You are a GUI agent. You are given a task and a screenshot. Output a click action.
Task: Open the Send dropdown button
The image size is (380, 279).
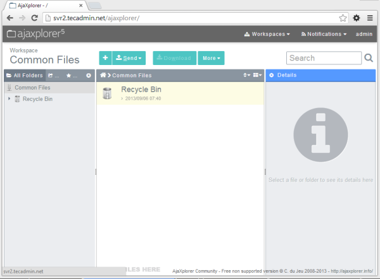[129, 58]
